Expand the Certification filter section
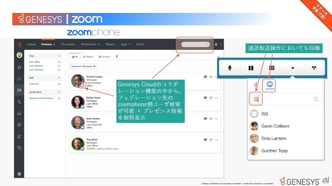Image resolution: width=332 pixels, height=186 pixels. 45,92
